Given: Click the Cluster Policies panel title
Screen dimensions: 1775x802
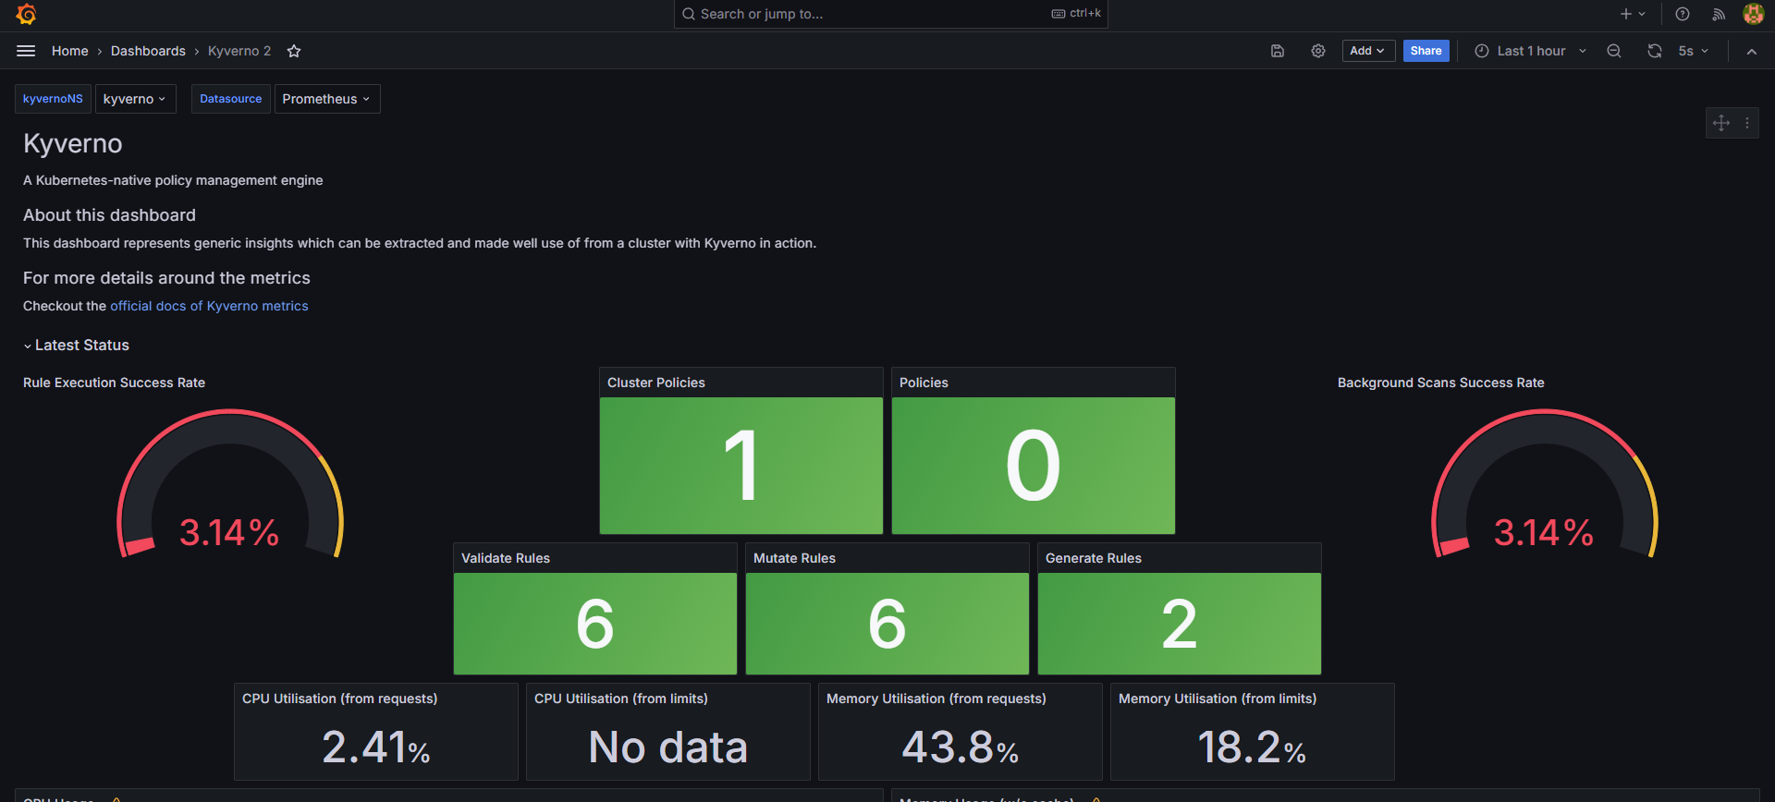Looking at the screenshot, I should 656,383.
